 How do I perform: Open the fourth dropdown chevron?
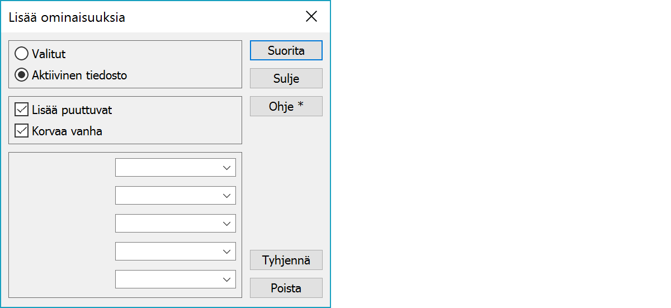226,252
